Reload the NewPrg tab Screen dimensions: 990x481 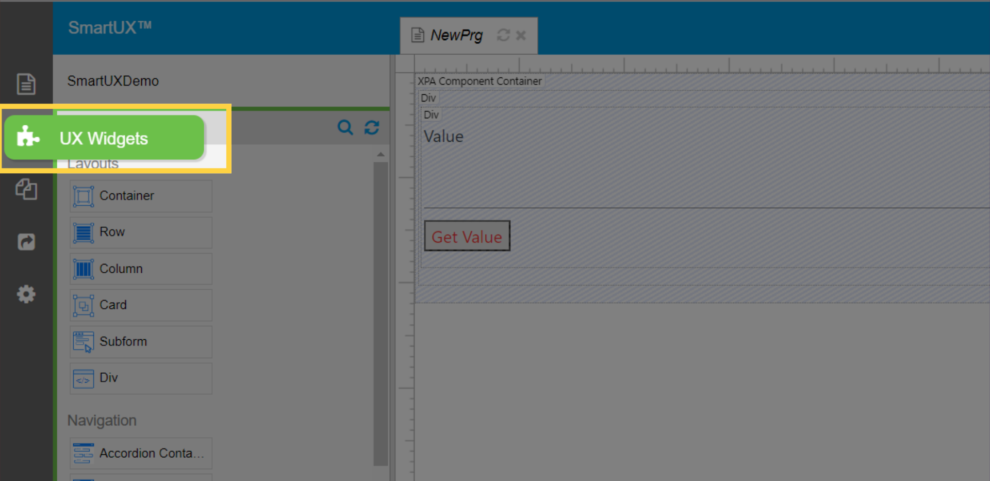pos(503,35)
